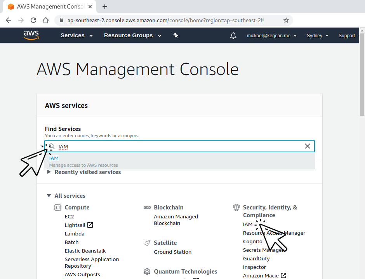Image resolution: width=365 pixels, height=279 pixels.
Task: Open Resource Access Manager
Action: 274,233
